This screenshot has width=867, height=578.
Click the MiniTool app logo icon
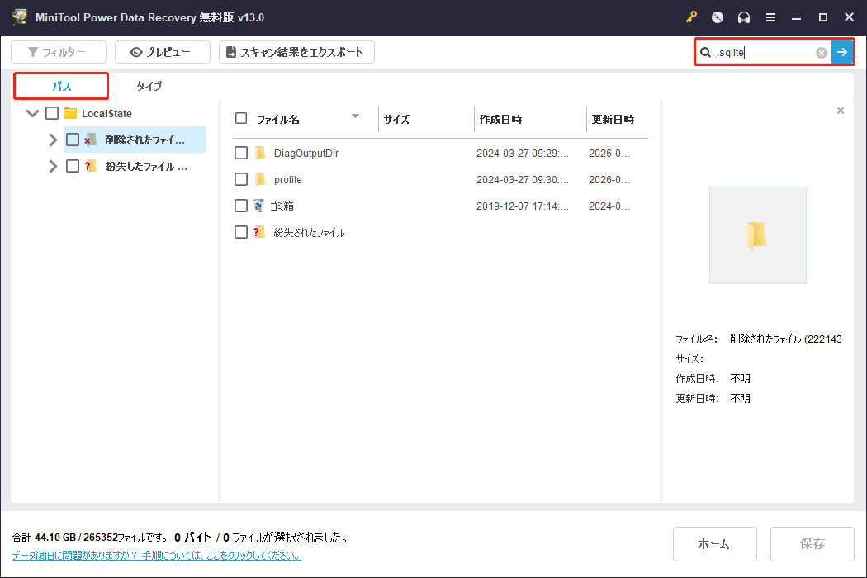pyautogui.click(x=20, y=17)
